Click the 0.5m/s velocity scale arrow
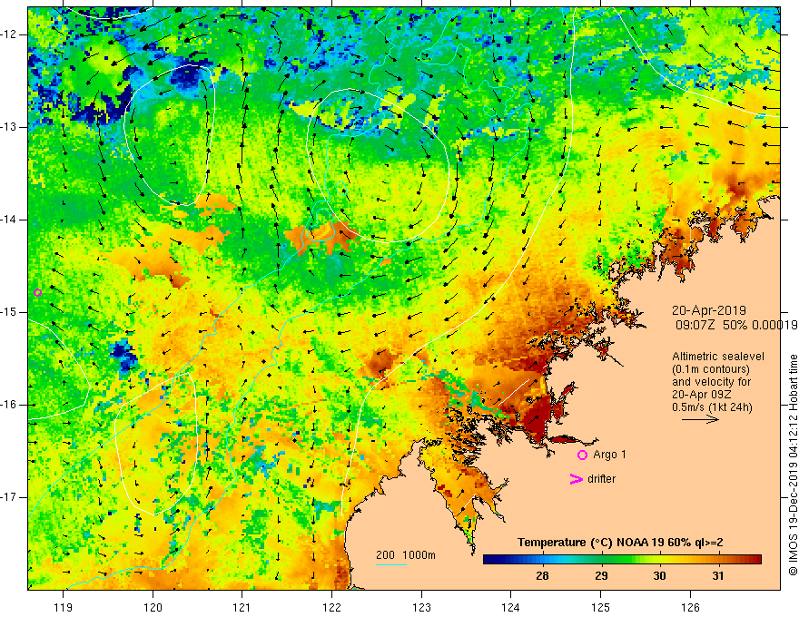The image size is (799, 617). pos(701,419)
